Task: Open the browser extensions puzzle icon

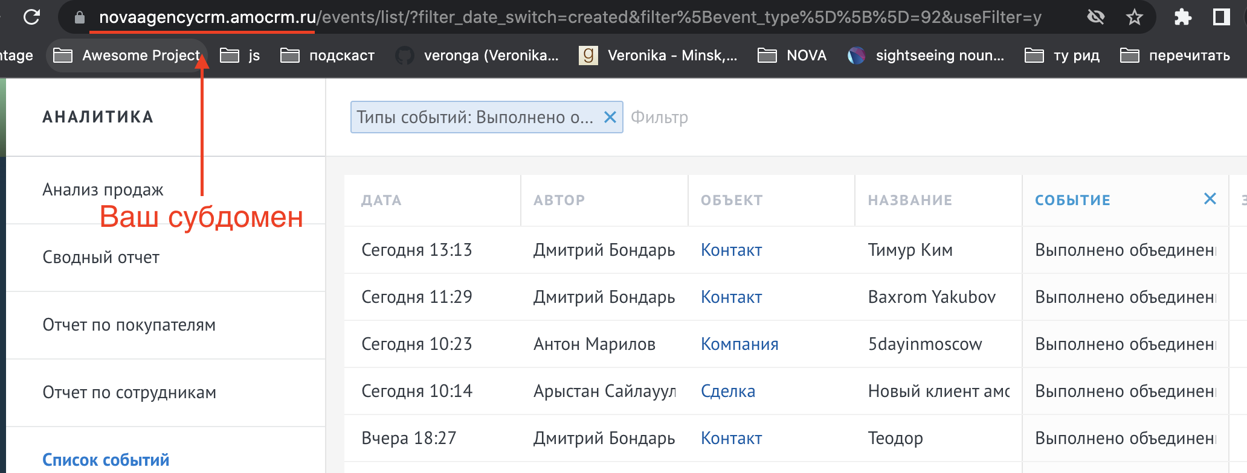Action: (1182, 17)
